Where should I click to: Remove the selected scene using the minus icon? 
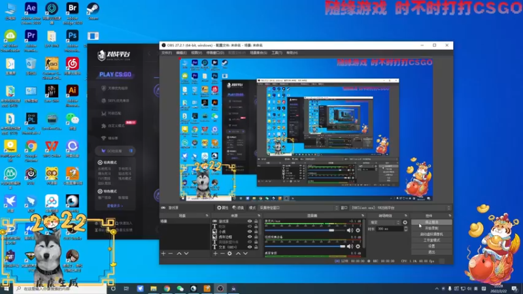coord(171,253)
